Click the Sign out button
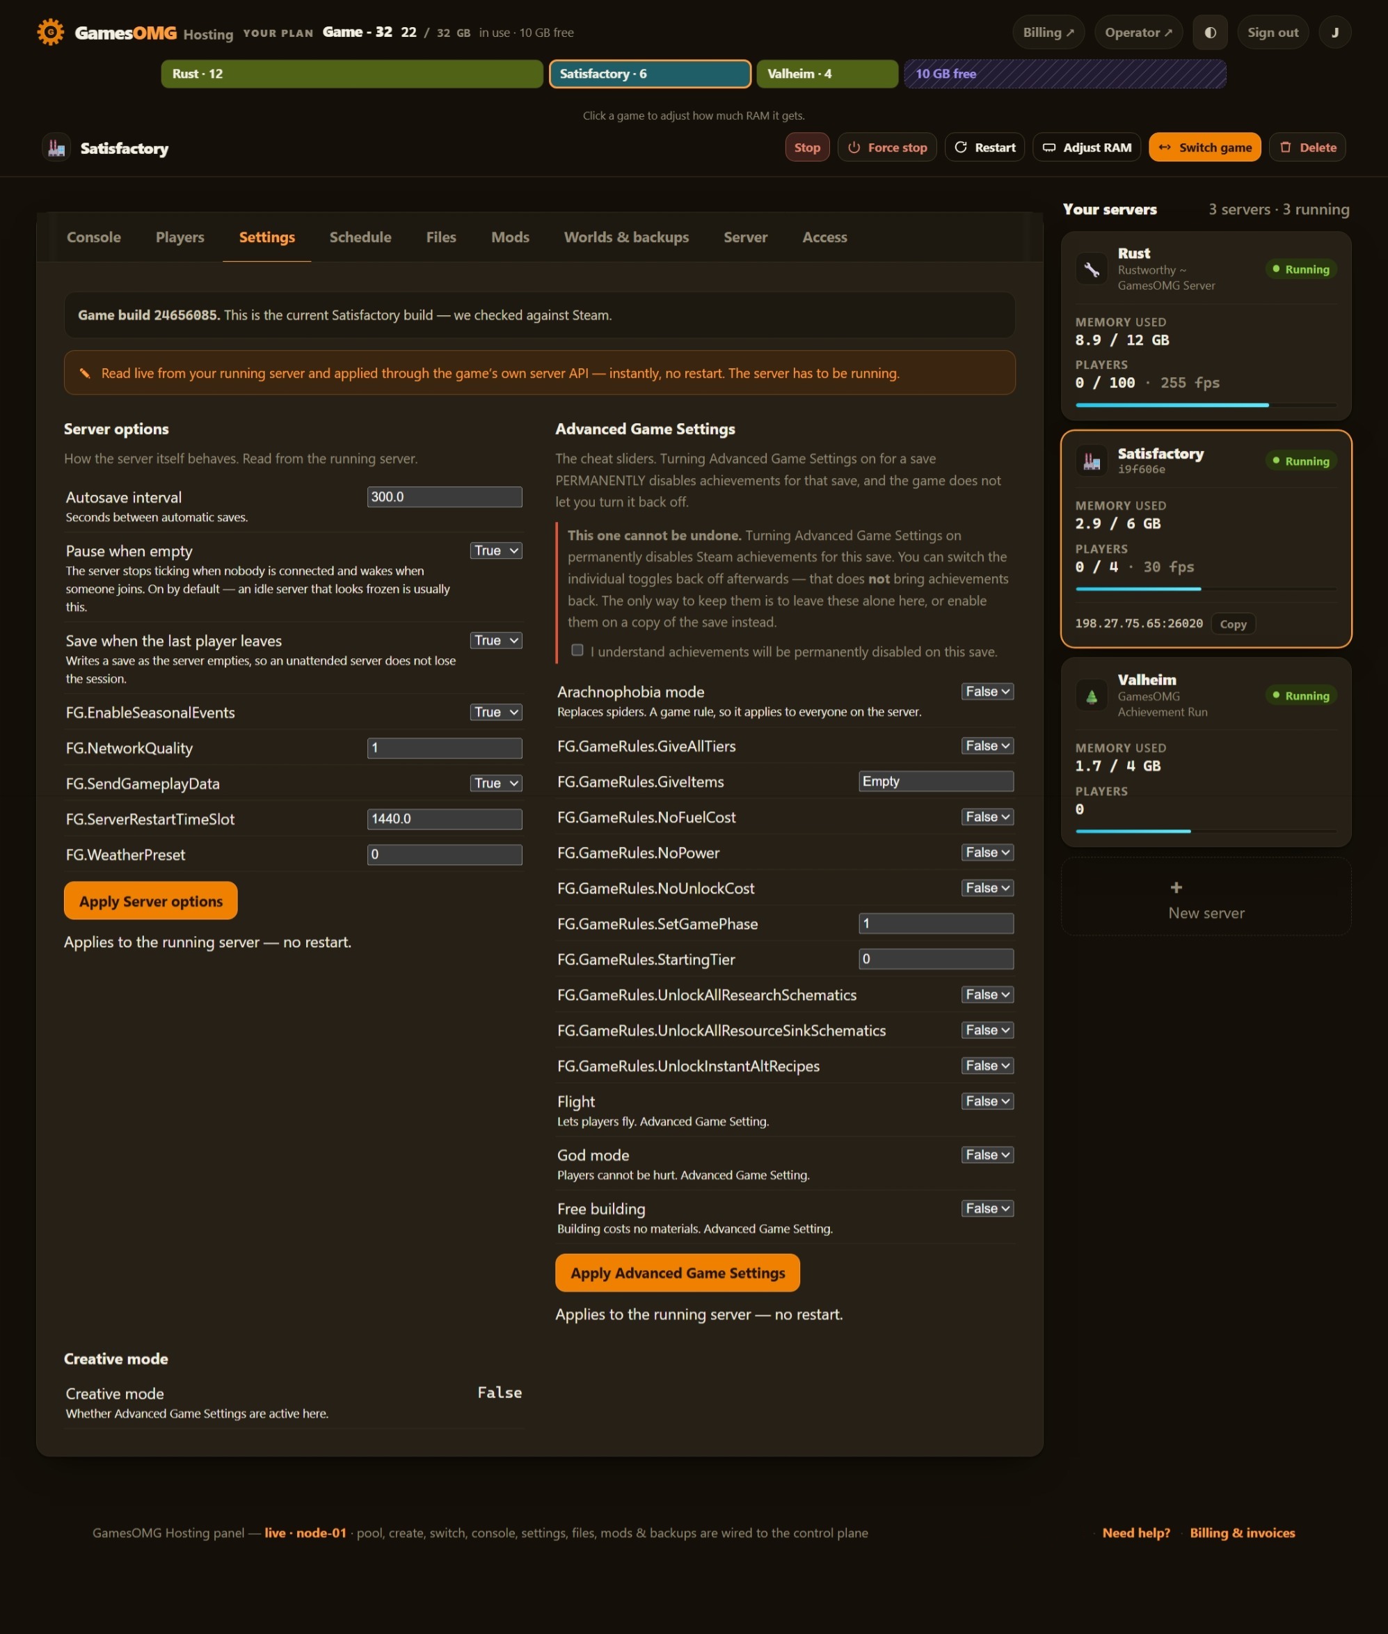This screenshot has width=1388, height=1634. [1273, 32]
